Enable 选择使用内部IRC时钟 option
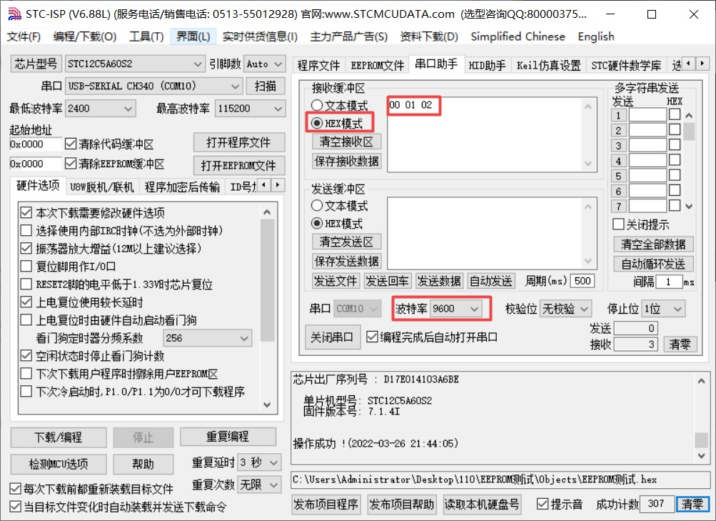Viewport: 716px width, 521px height. 121,230
